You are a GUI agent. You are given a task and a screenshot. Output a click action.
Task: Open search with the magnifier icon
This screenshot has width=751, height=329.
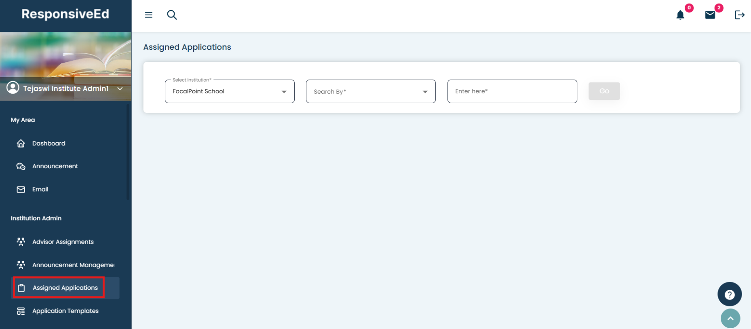coord(172,15)
